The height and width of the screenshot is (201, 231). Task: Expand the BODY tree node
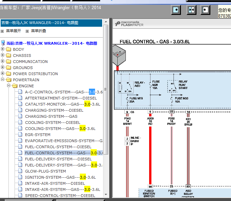(2, 49)
